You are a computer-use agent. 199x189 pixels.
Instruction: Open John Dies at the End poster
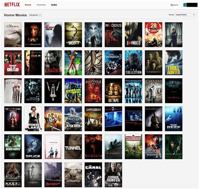(73, 91)
